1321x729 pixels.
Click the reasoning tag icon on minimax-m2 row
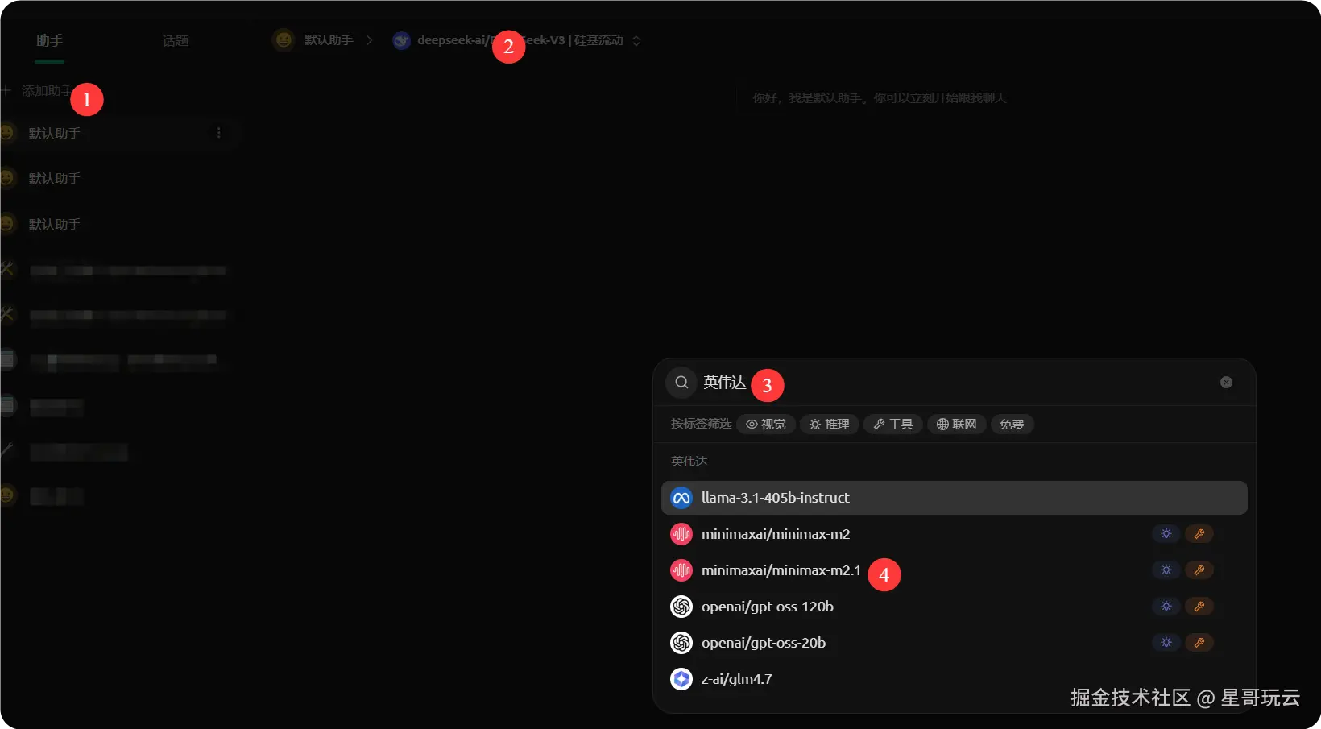1166,534
